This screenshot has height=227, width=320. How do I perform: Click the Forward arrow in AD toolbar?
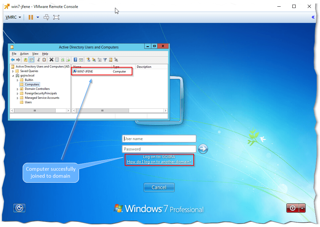point(18,60)
